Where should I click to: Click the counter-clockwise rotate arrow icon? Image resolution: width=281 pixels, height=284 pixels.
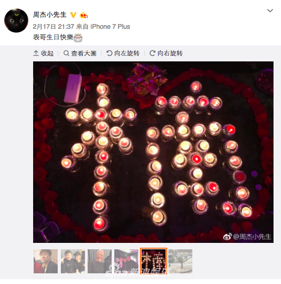pos(110,53)
